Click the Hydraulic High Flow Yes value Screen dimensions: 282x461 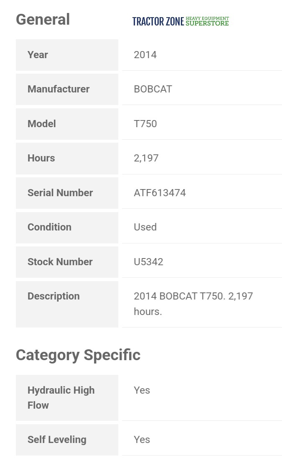point(142,390)
